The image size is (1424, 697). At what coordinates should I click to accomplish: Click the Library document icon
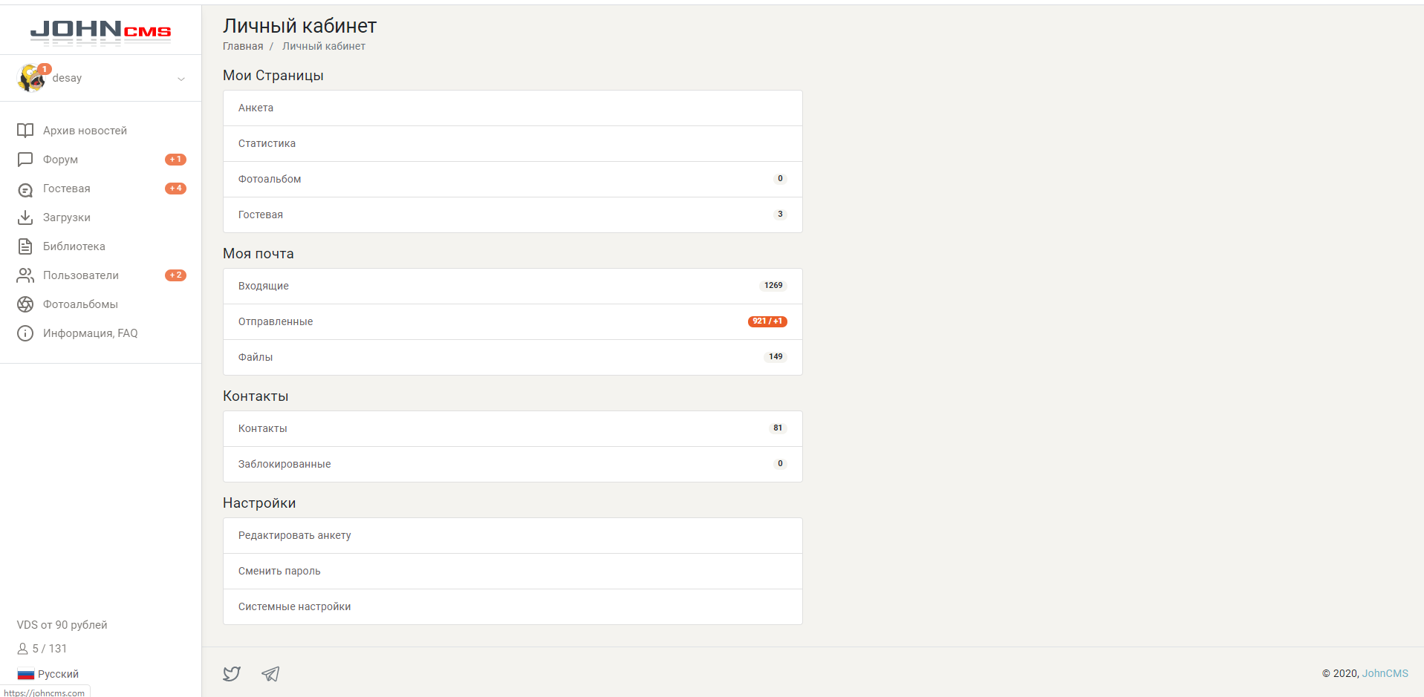pos(25,246)
